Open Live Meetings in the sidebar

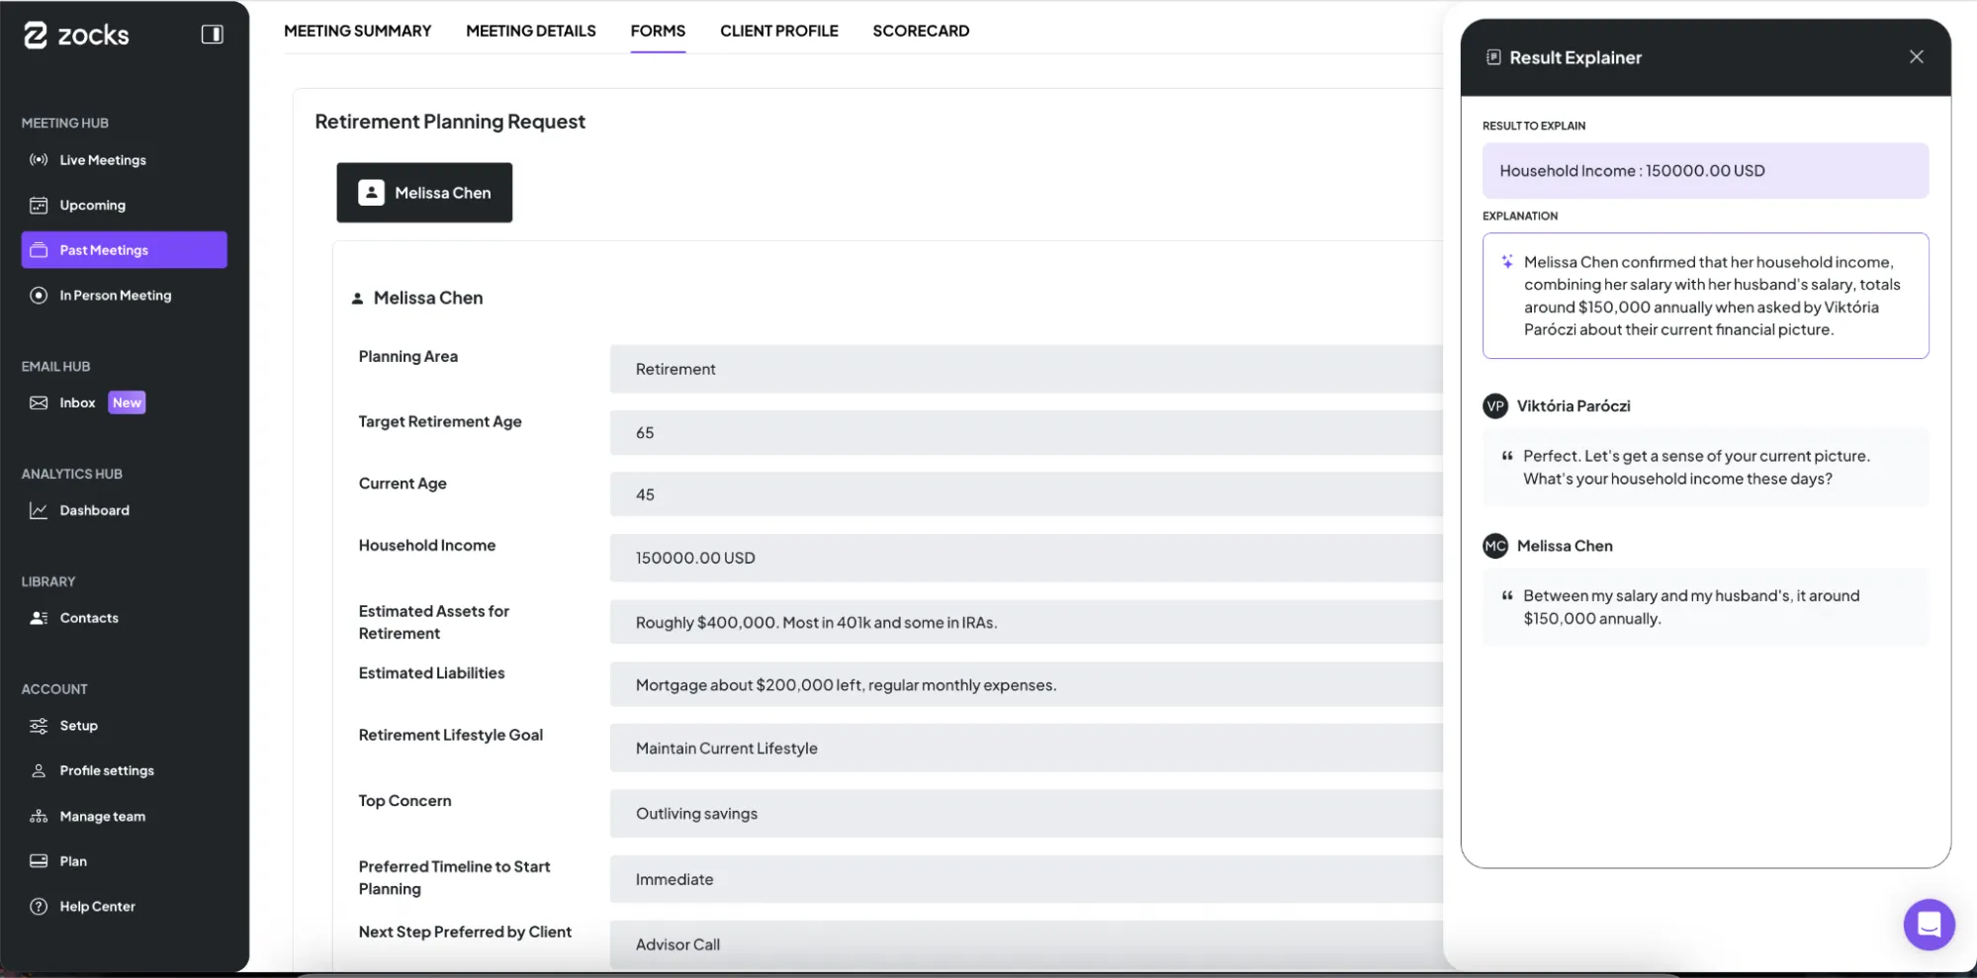click(103, 159)
